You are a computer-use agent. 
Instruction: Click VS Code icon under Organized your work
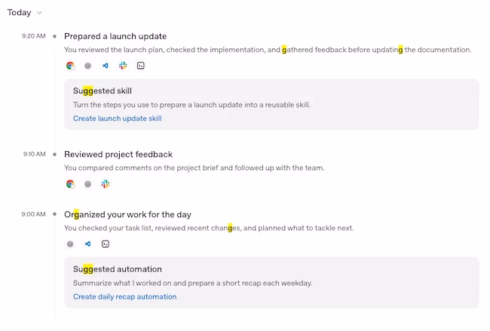87,244
